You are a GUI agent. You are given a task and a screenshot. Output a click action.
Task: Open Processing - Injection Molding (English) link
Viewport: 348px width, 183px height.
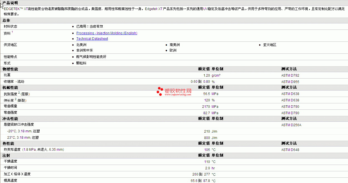(107, 33)
